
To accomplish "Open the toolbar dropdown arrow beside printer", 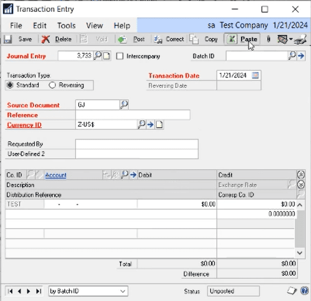I will (291, 39).
